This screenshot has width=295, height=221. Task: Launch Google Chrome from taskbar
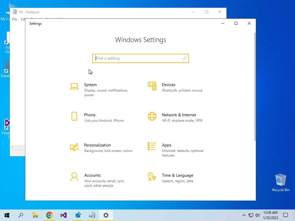pyautogui.click(x=50, y=215)
